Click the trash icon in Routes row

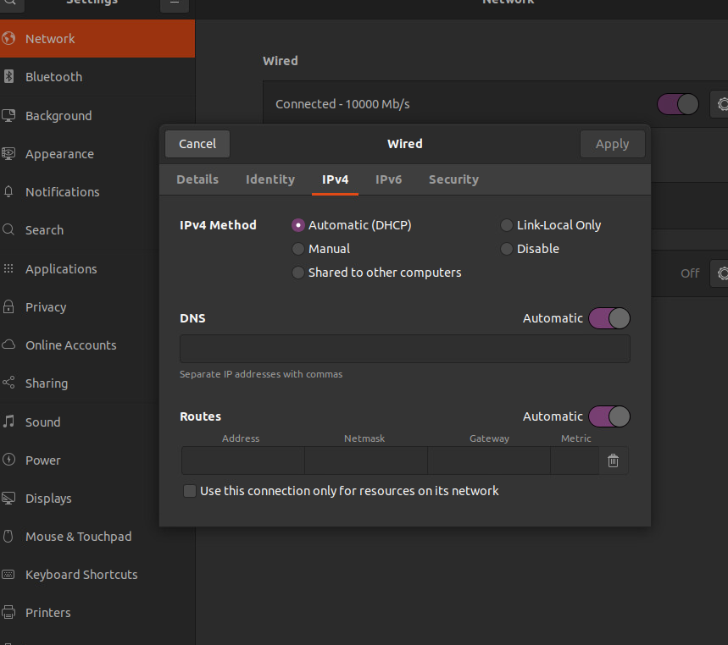[614, 460]
